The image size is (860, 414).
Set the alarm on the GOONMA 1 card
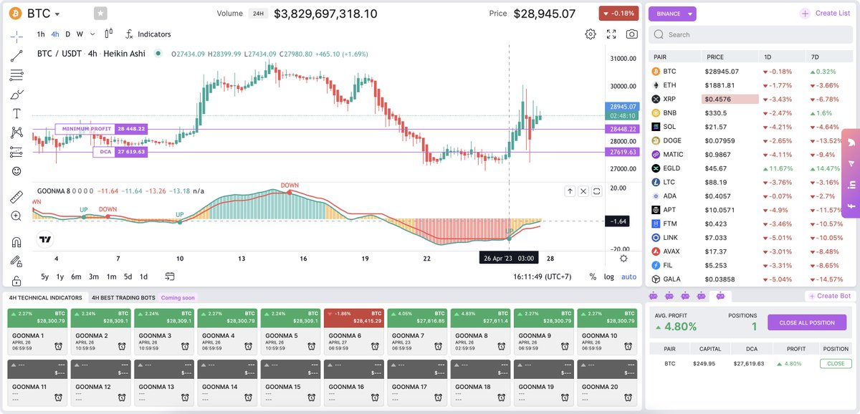pyautogui.click(x=59, y=347)
